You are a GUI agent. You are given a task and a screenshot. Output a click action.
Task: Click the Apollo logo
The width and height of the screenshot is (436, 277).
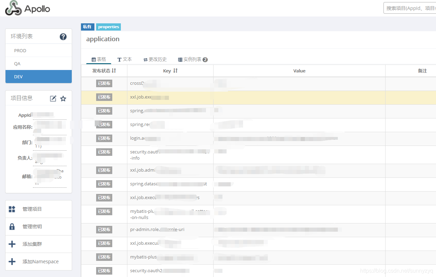[27, 8]
